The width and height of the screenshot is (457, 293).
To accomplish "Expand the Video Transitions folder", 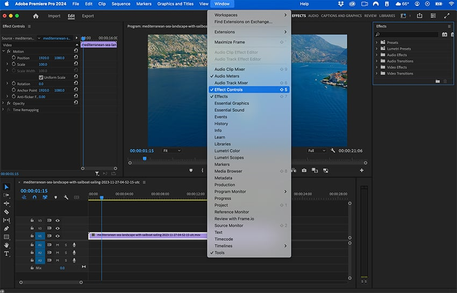I will 376,74.
